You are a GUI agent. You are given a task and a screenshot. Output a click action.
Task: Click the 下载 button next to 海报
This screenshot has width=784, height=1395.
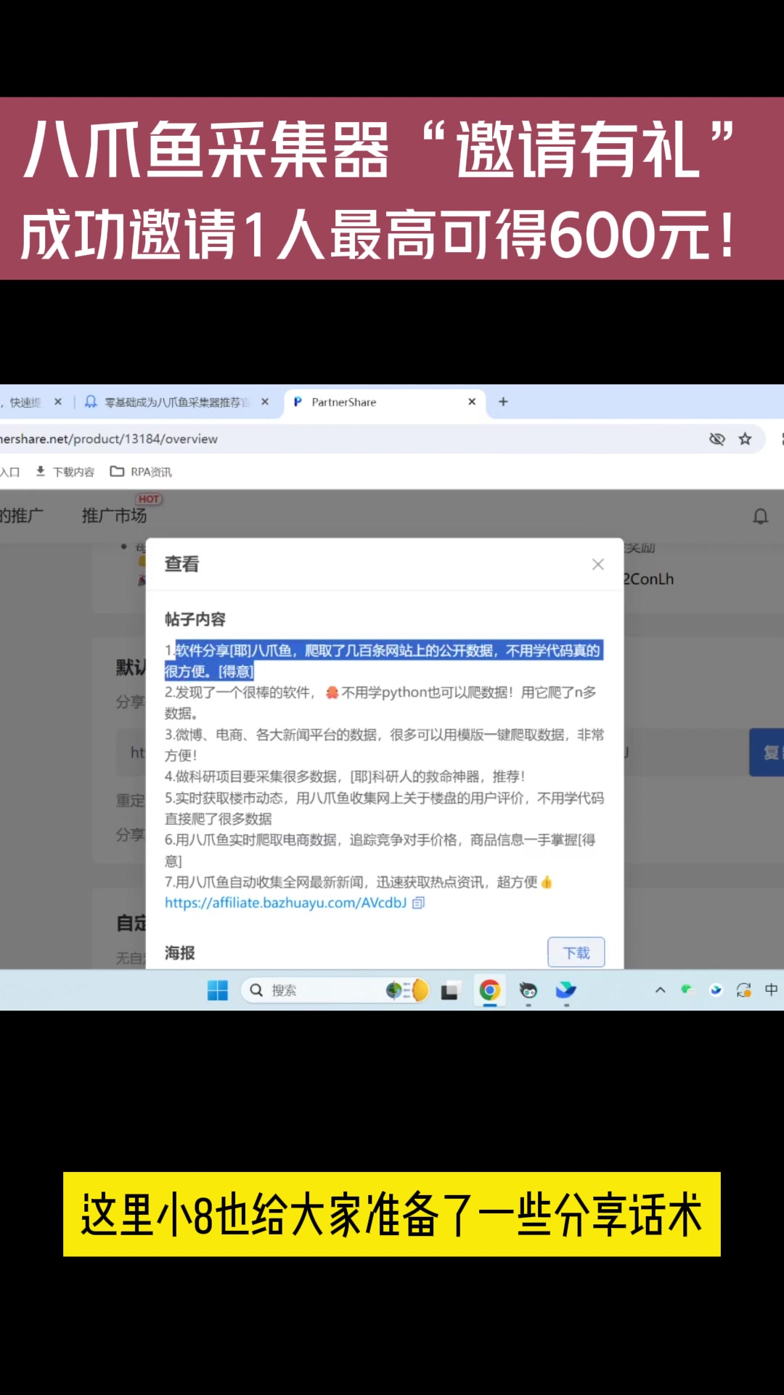tap(576, 953)
